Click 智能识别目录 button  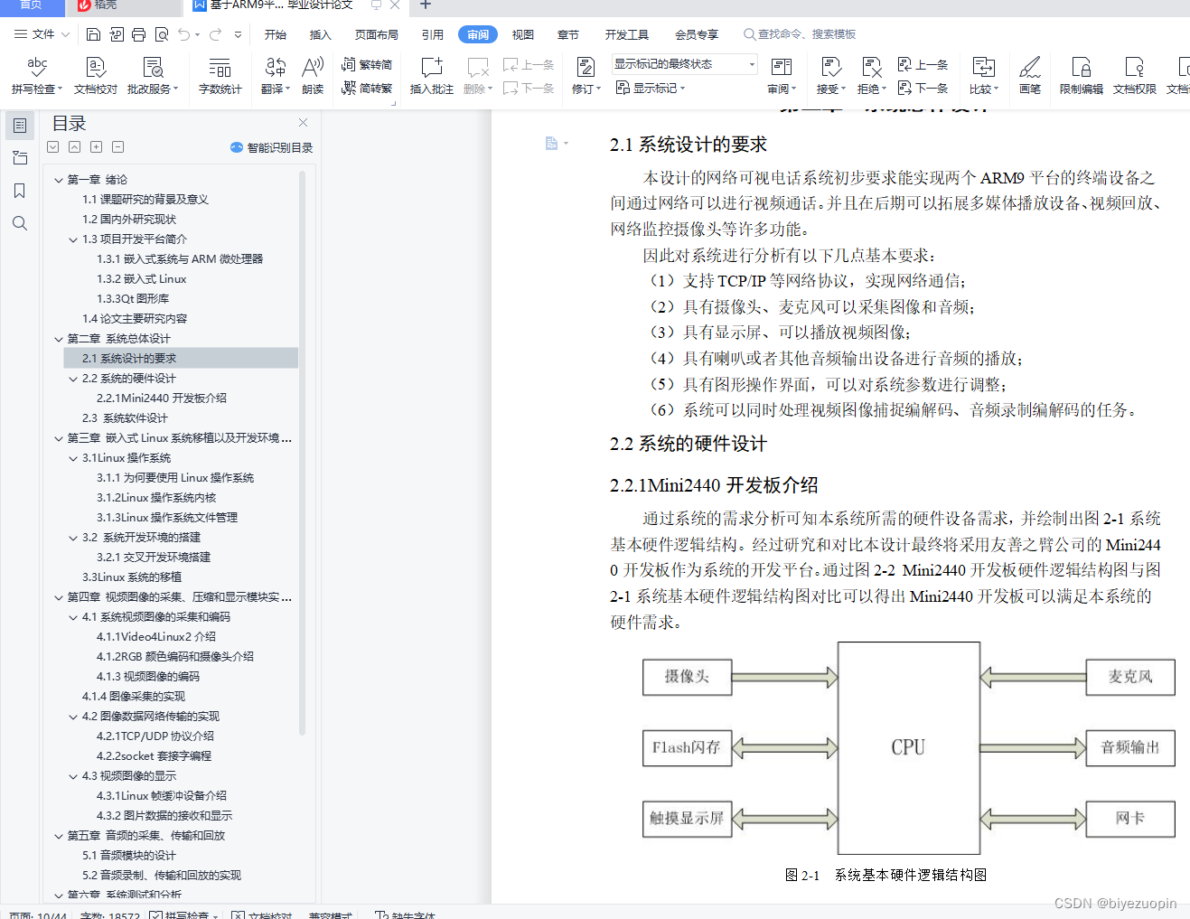[x=271, y=147]
